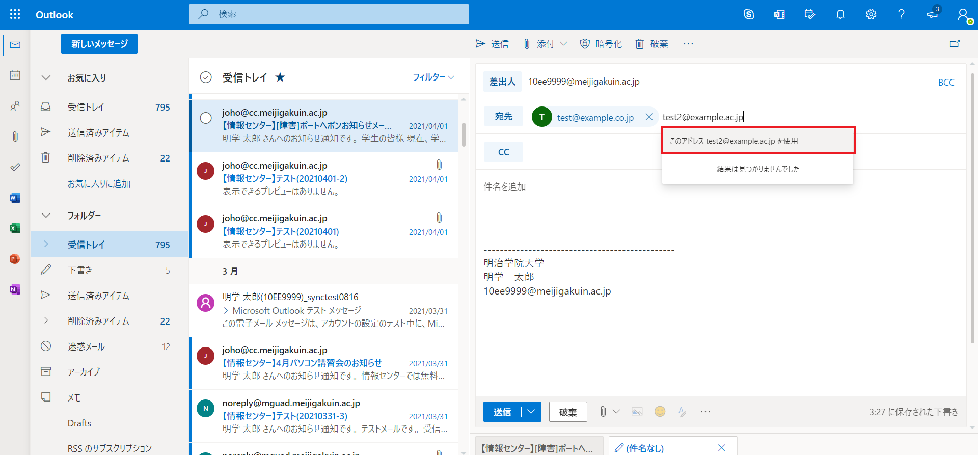Open send options arrow next to 送信
Viewport: 978px width, 455px height.
point(531,412)
